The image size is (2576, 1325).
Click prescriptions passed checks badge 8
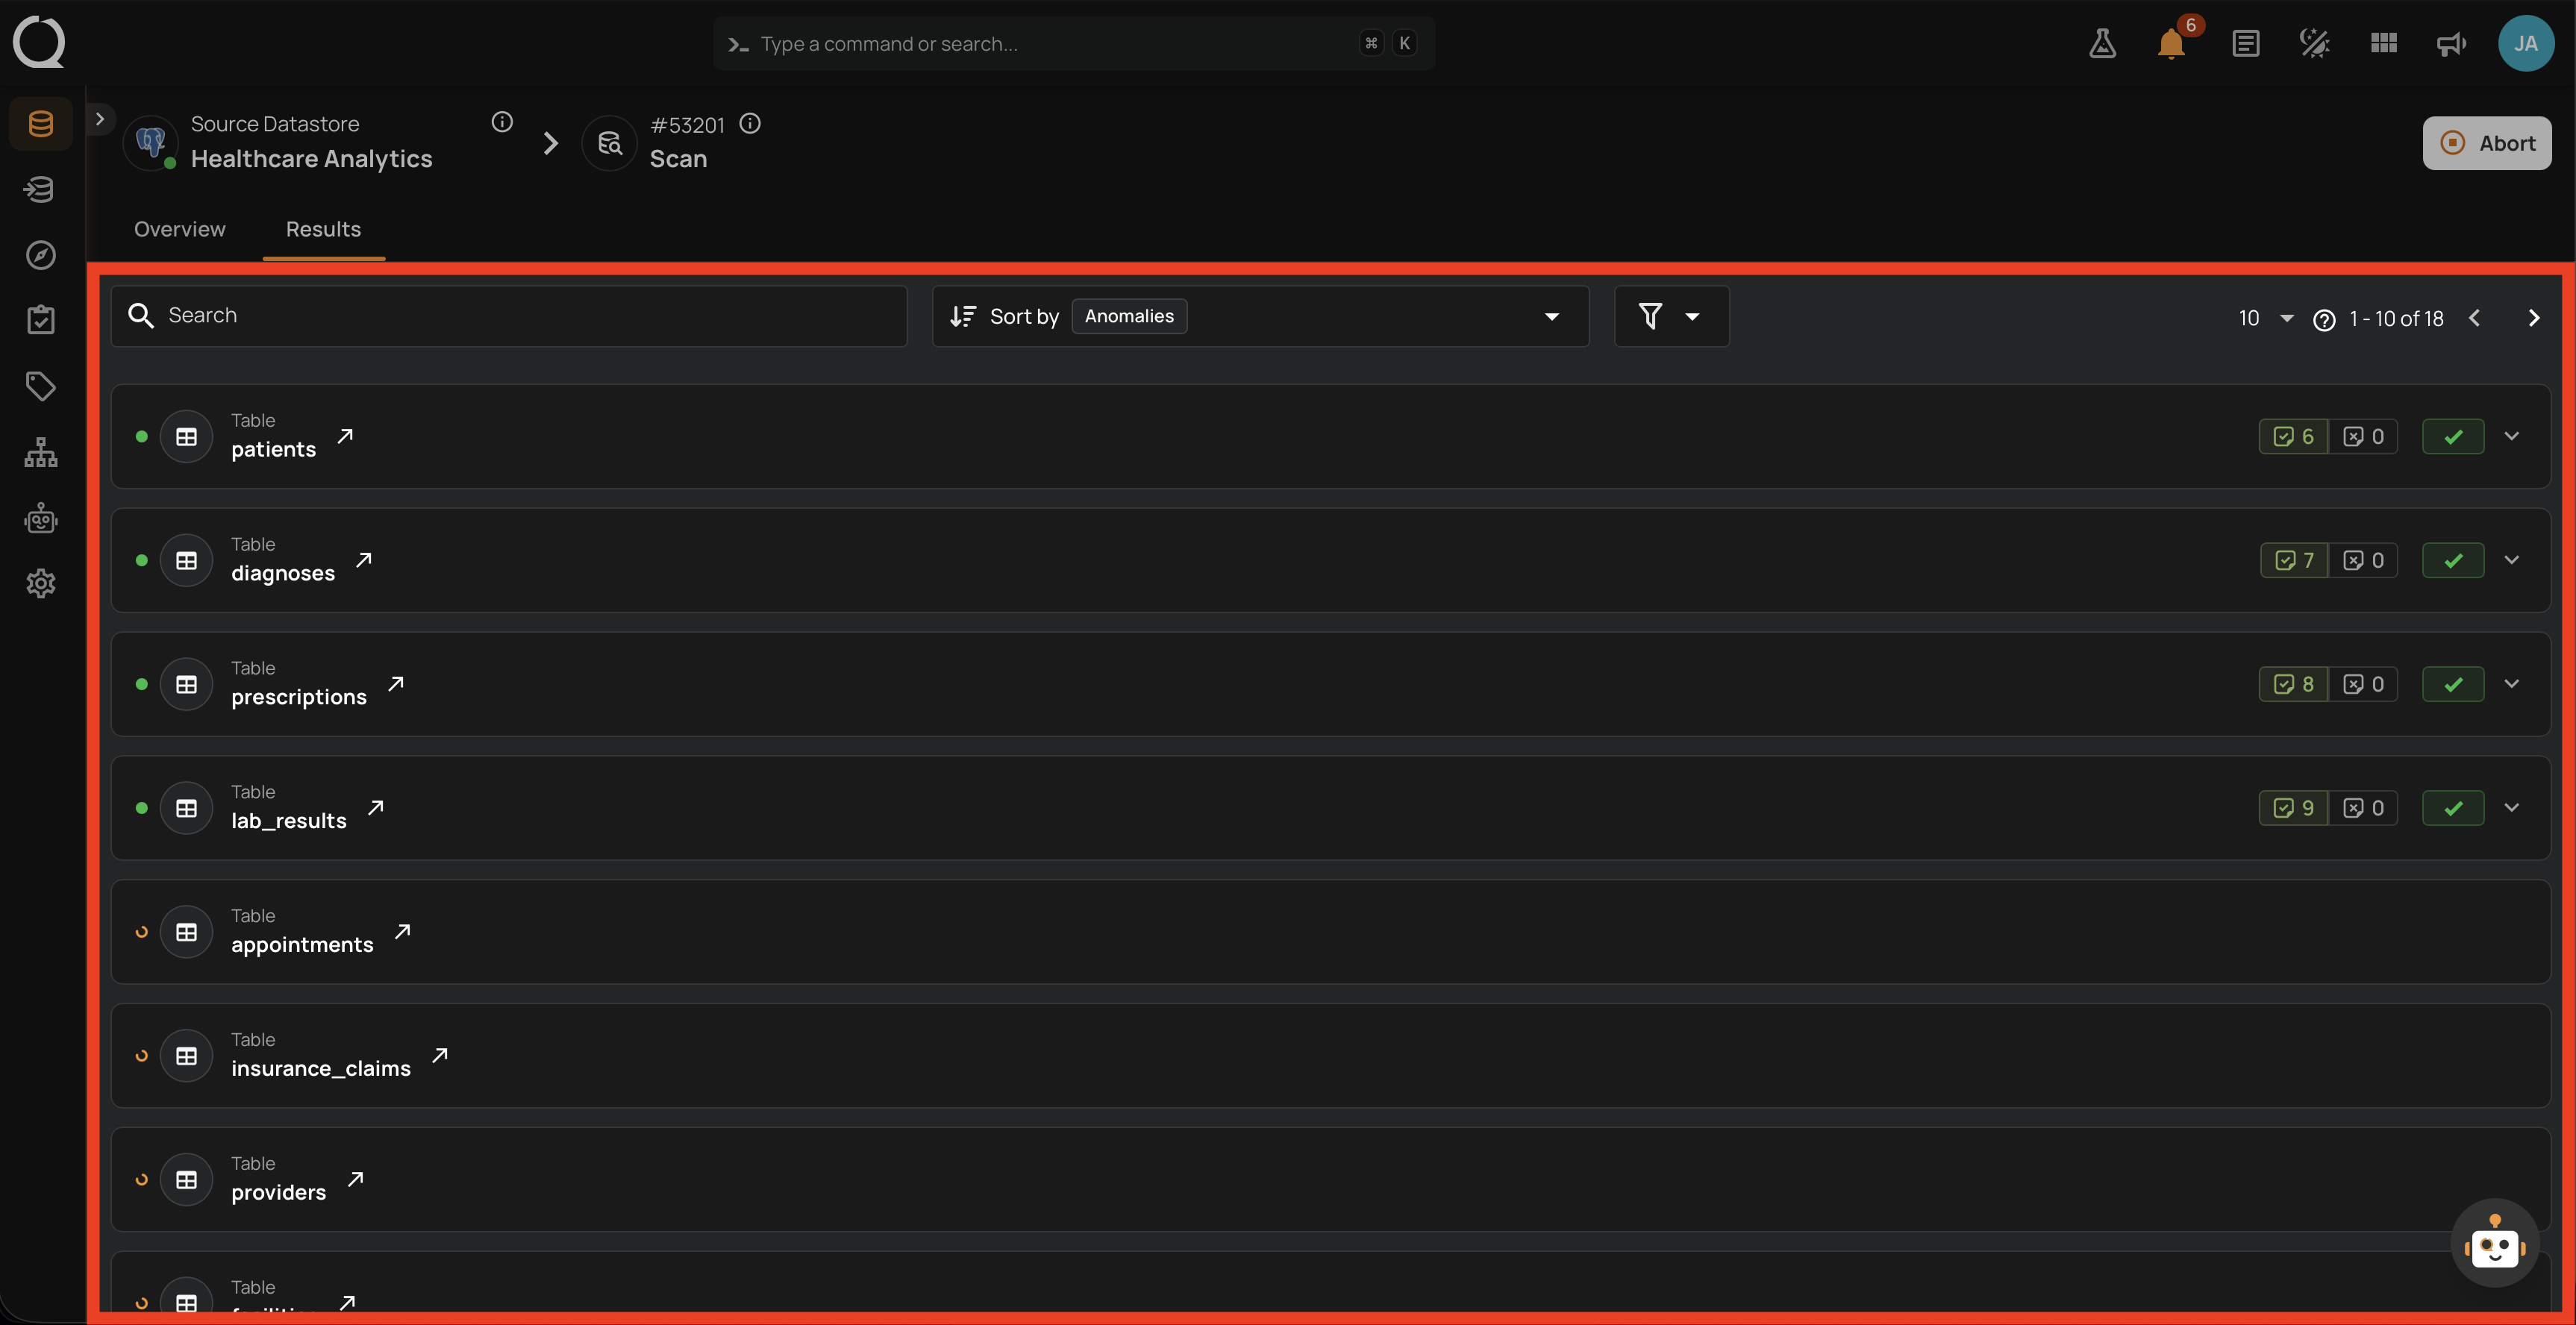pyautogui.click(x=2293, y=684)
